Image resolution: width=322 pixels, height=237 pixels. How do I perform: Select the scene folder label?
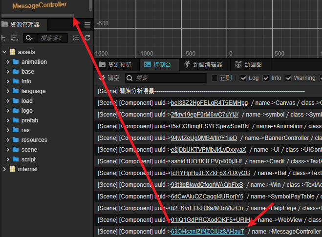point(29,150)
